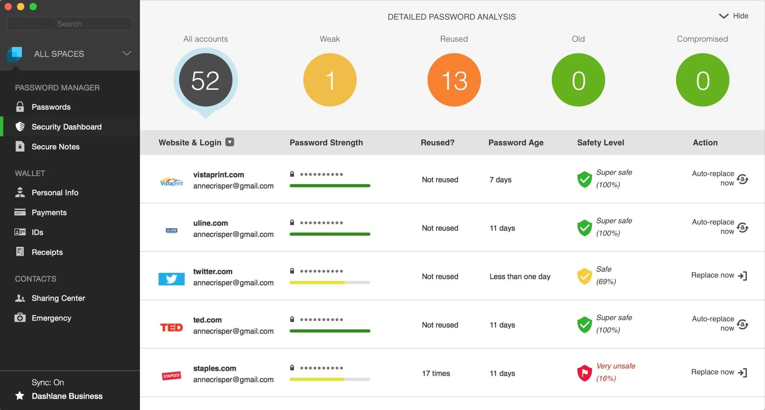Collapse analysis with the Hide chevron

723,16
